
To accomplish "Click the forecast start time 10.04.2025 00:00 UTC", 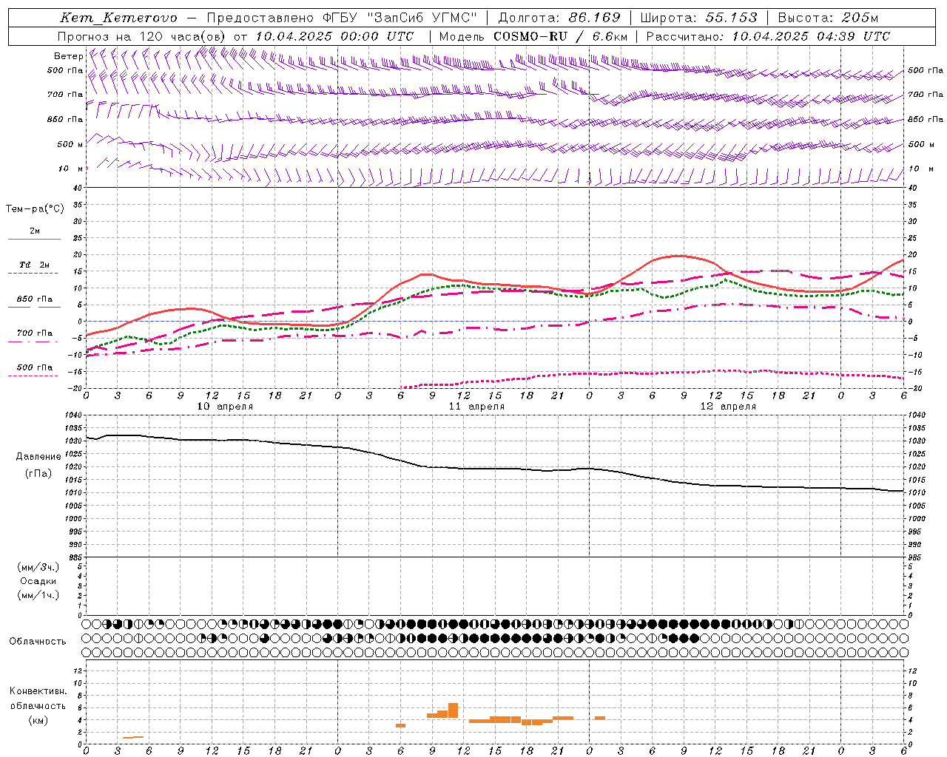I will pos(334,36).
